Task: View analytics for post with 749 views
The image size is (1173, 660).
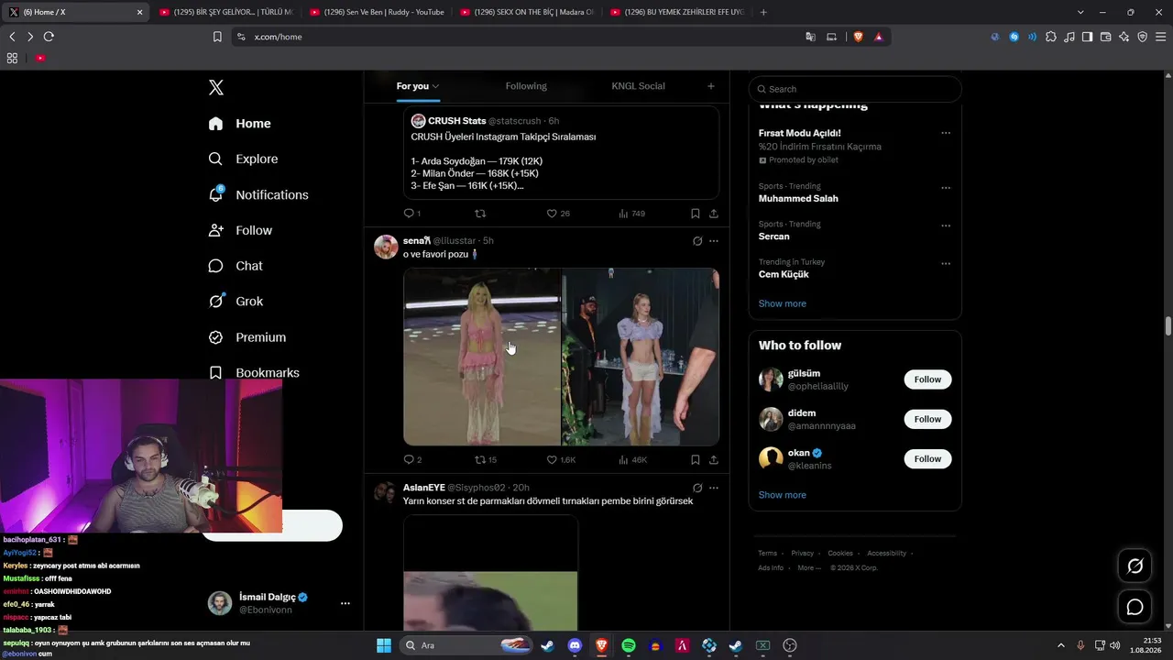Action: (x=631, y=214)
